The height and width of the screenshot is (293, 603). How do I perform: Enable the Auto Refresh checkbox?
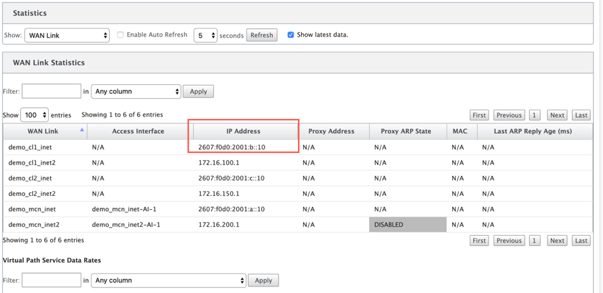[121, 35]
